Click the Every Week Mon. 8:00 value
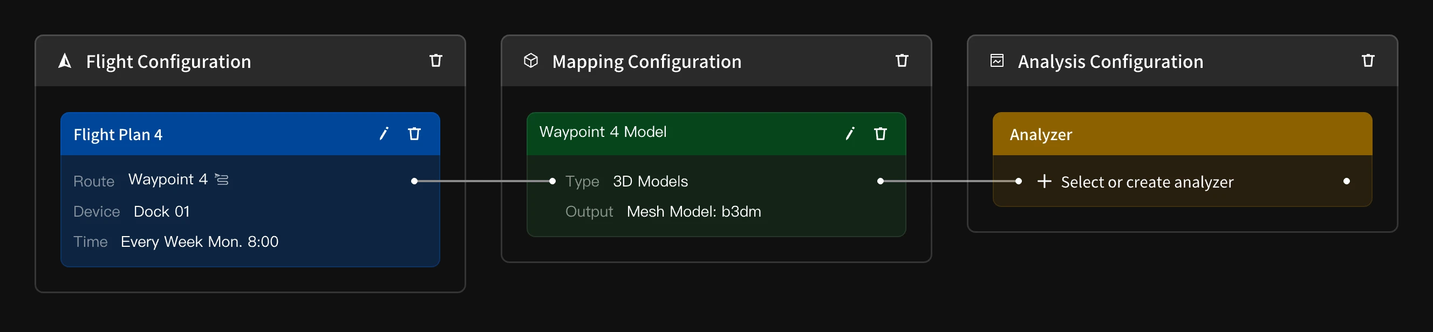The image size is (1433, 332). coord(199,241)
